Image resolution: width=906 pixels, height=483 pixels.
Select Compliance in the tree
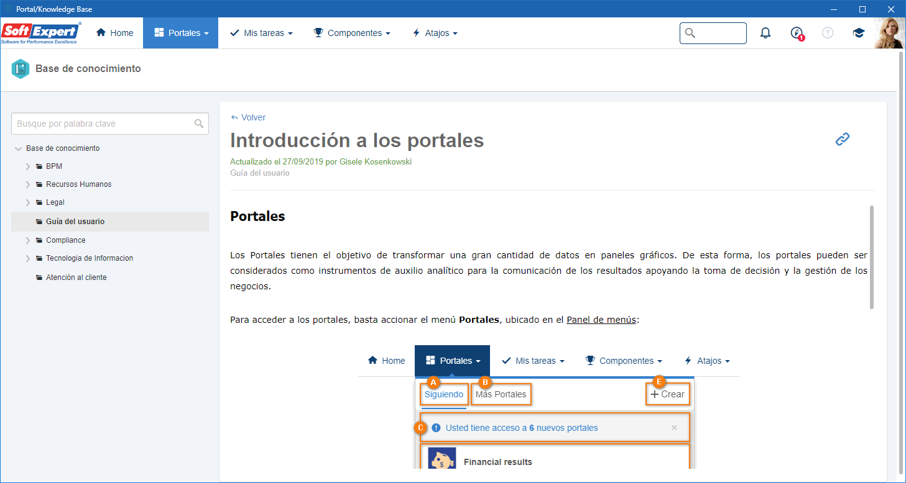pos(66,240)
